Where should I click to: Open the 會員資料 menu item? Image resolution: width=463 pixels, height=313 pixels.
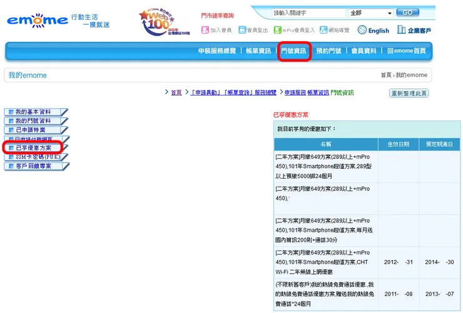pyautogui.click(x=364, y=51)
